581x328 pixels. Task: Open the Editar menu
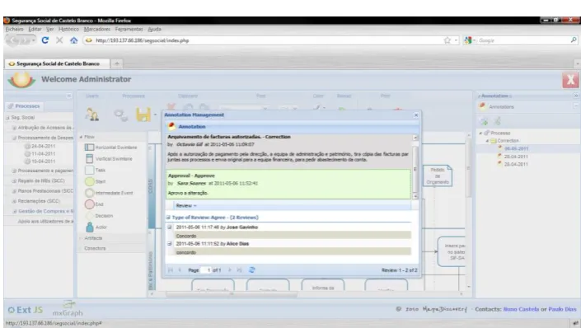coord(35,29)
